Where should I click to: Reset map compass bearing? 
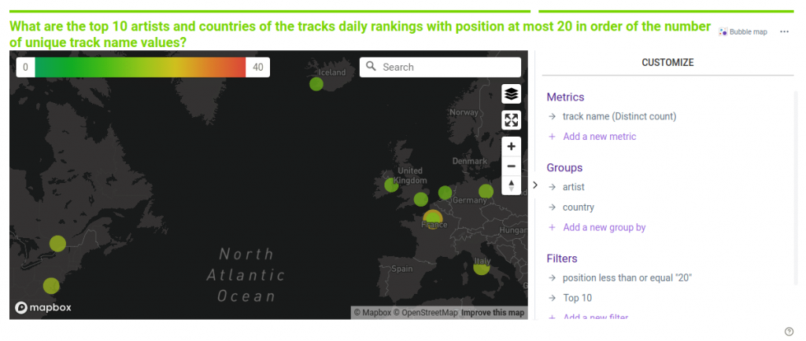(x=512, y=185)
